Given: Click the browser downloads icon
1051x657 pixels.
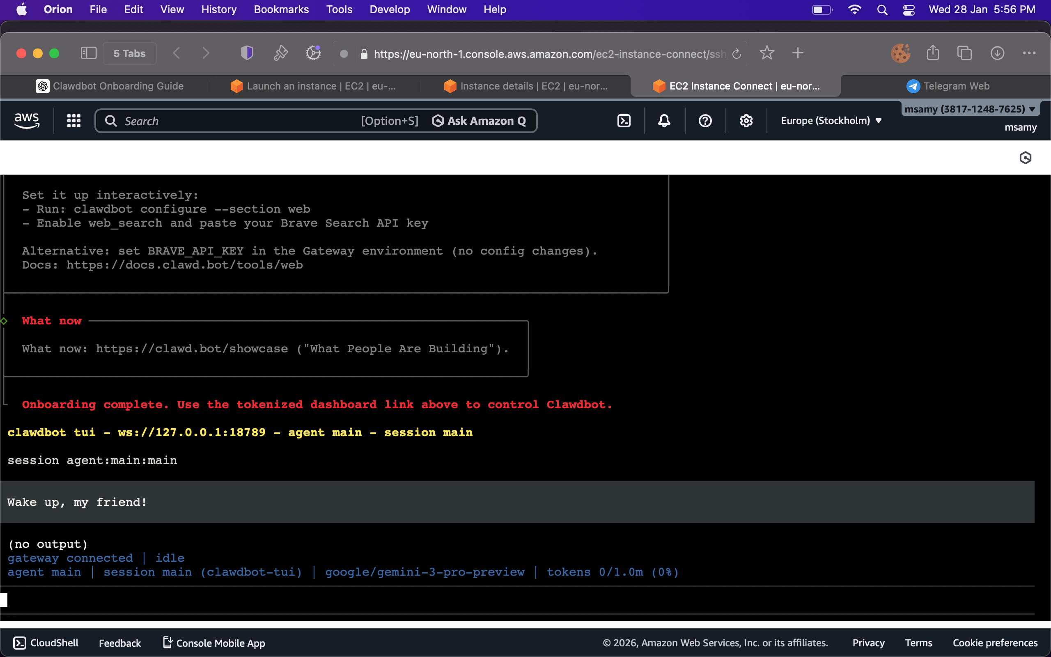Looking at the screenshot, I should (x=997, y=53).
